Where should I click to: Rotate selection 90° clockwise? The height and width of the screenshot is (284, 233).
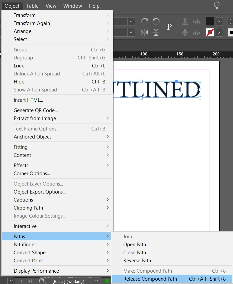coord(145,22)
